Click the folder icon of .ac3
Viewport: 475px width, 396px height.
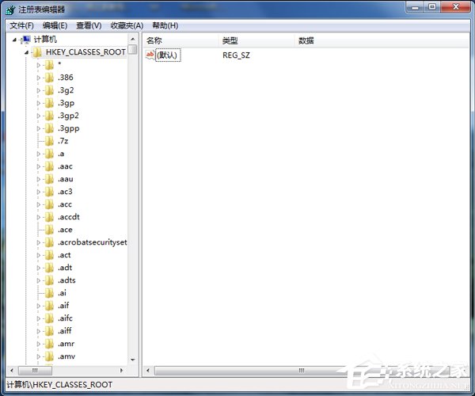coord(49,192)
